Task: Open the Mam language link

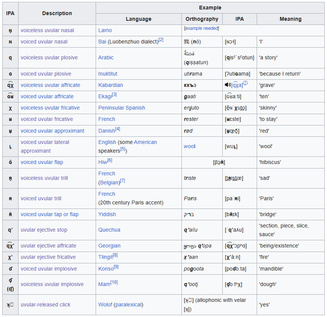Action: pos(104,284)
